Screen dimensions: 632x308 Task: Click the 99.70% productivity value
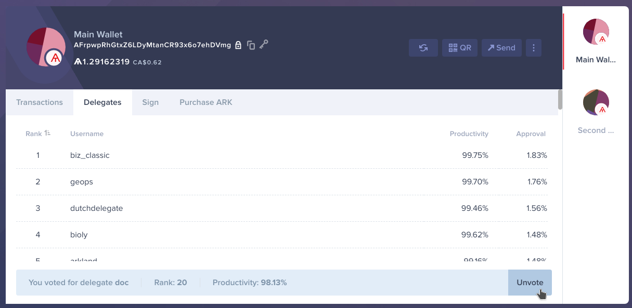(x=475, y=182)
